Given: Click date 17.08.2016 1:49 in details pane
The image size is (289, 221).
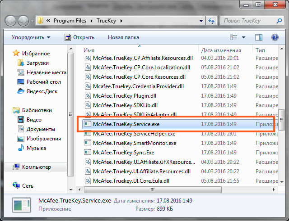Looking at the screenshot, I should 175,201.
